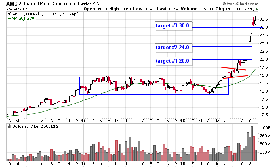Click the 1.00B volume axis label
Viewport: 277px width, 167px height.
tap(265, 128)
